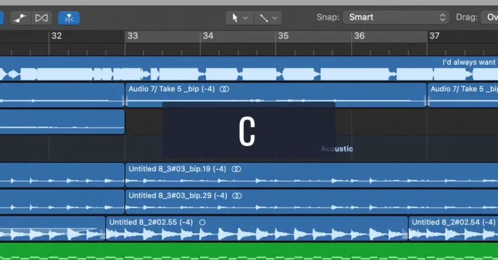This screenshot has height=260, width=498.
Task: Select Audio 7/ Take 5 region starting at bar 37
Action: pos(463,95)
